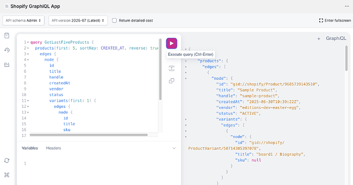Collapse the variables editor chevron

coord(174,148)
